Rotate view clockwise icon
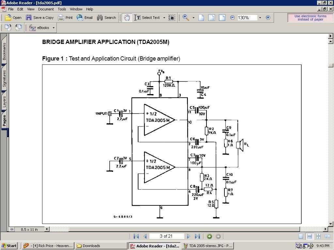This screenshot has width=334, height=250. click(x=8, y=28)
